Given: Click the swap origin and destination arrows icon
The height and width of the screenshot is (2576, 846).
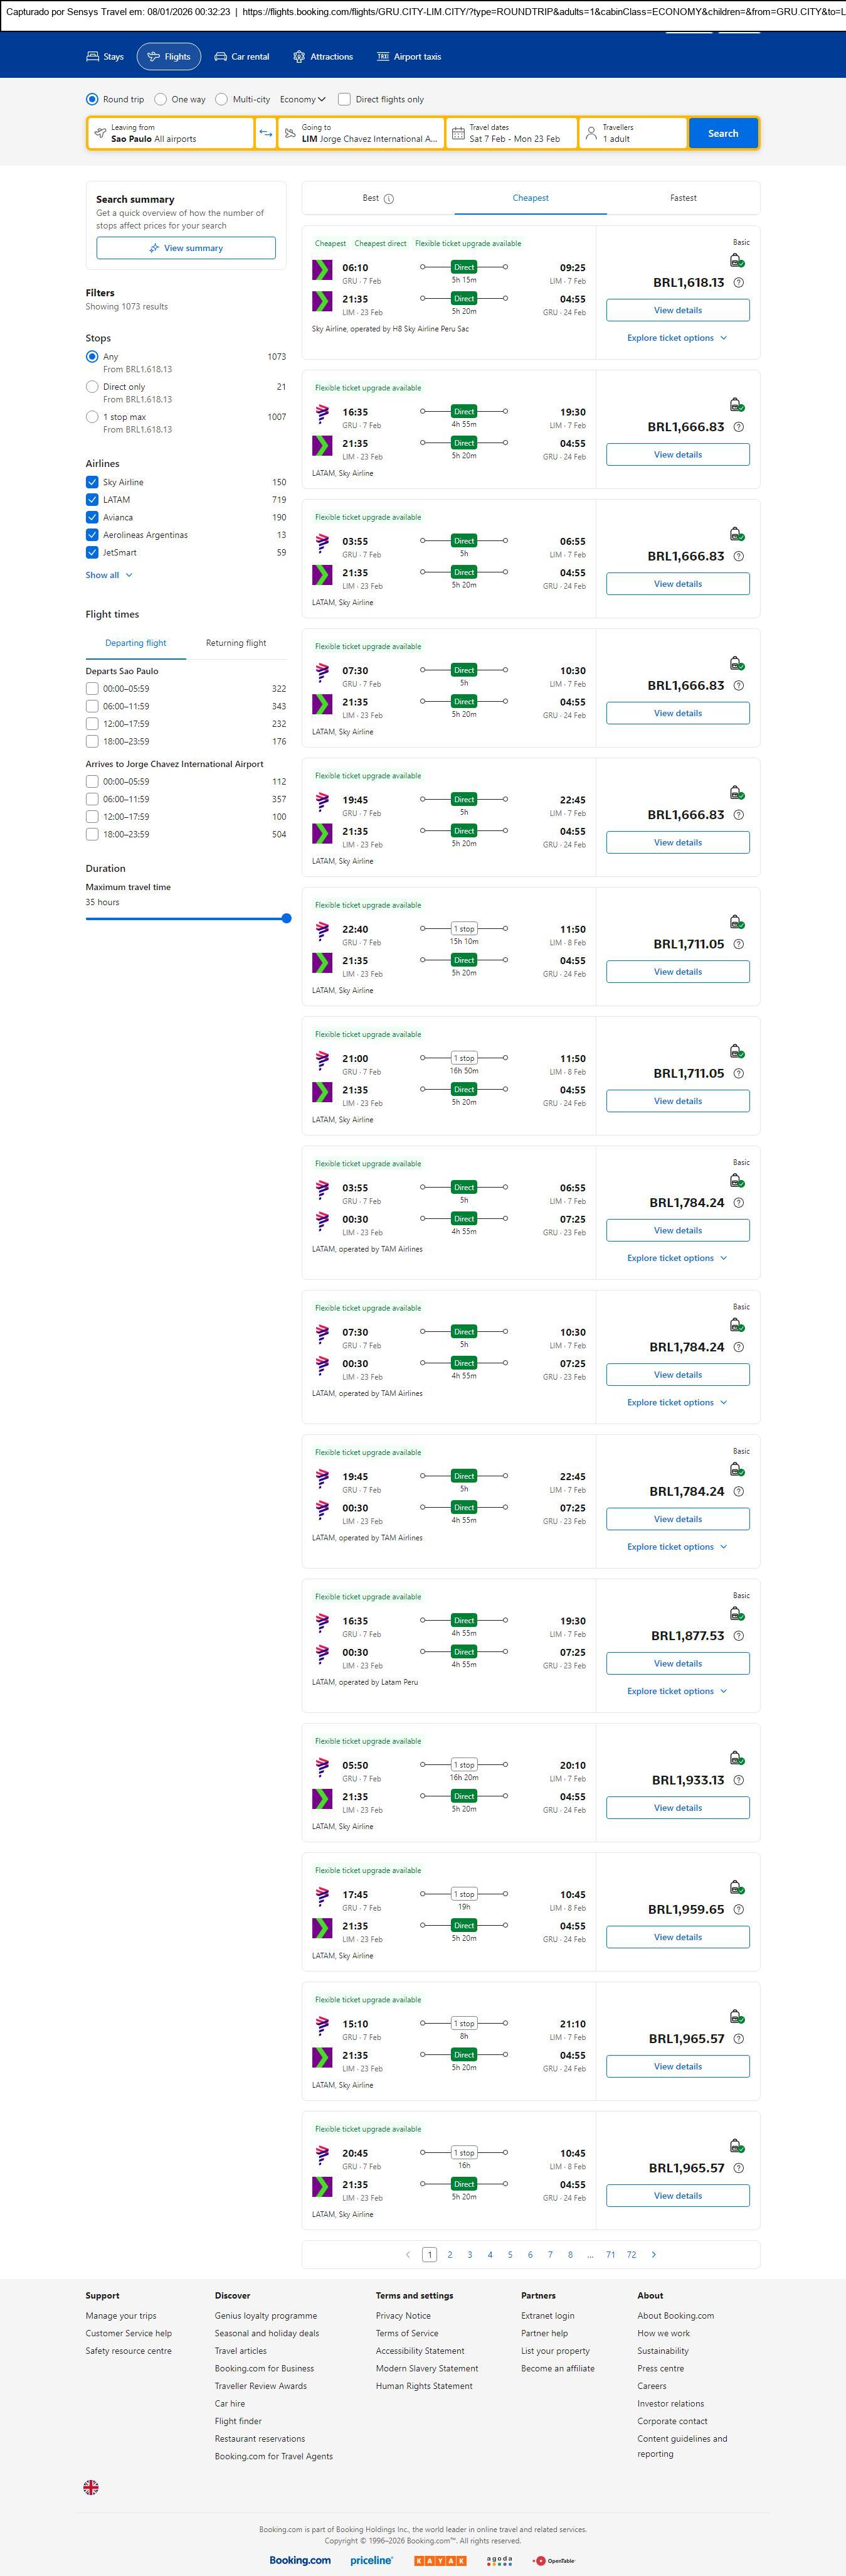Looking at the screenshot, I should pos(266,133).
